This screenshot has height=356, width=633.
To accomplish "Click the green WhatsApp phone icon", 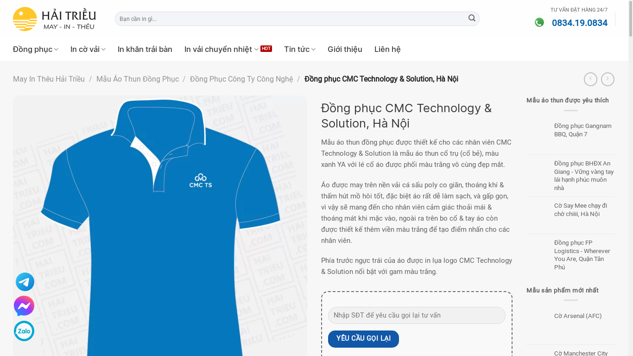I will click(x=539, y=22).
